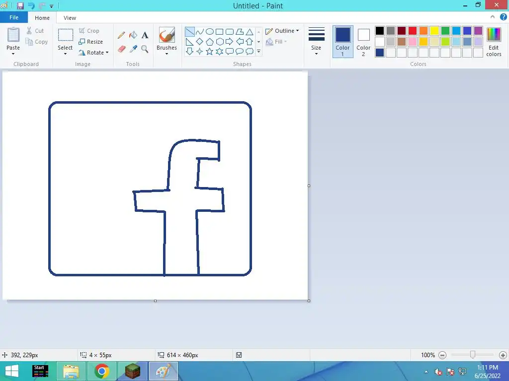The height and width of the screenshot is (381, 509).
Task: Choose the Rectangle shape
Action: 220,32
